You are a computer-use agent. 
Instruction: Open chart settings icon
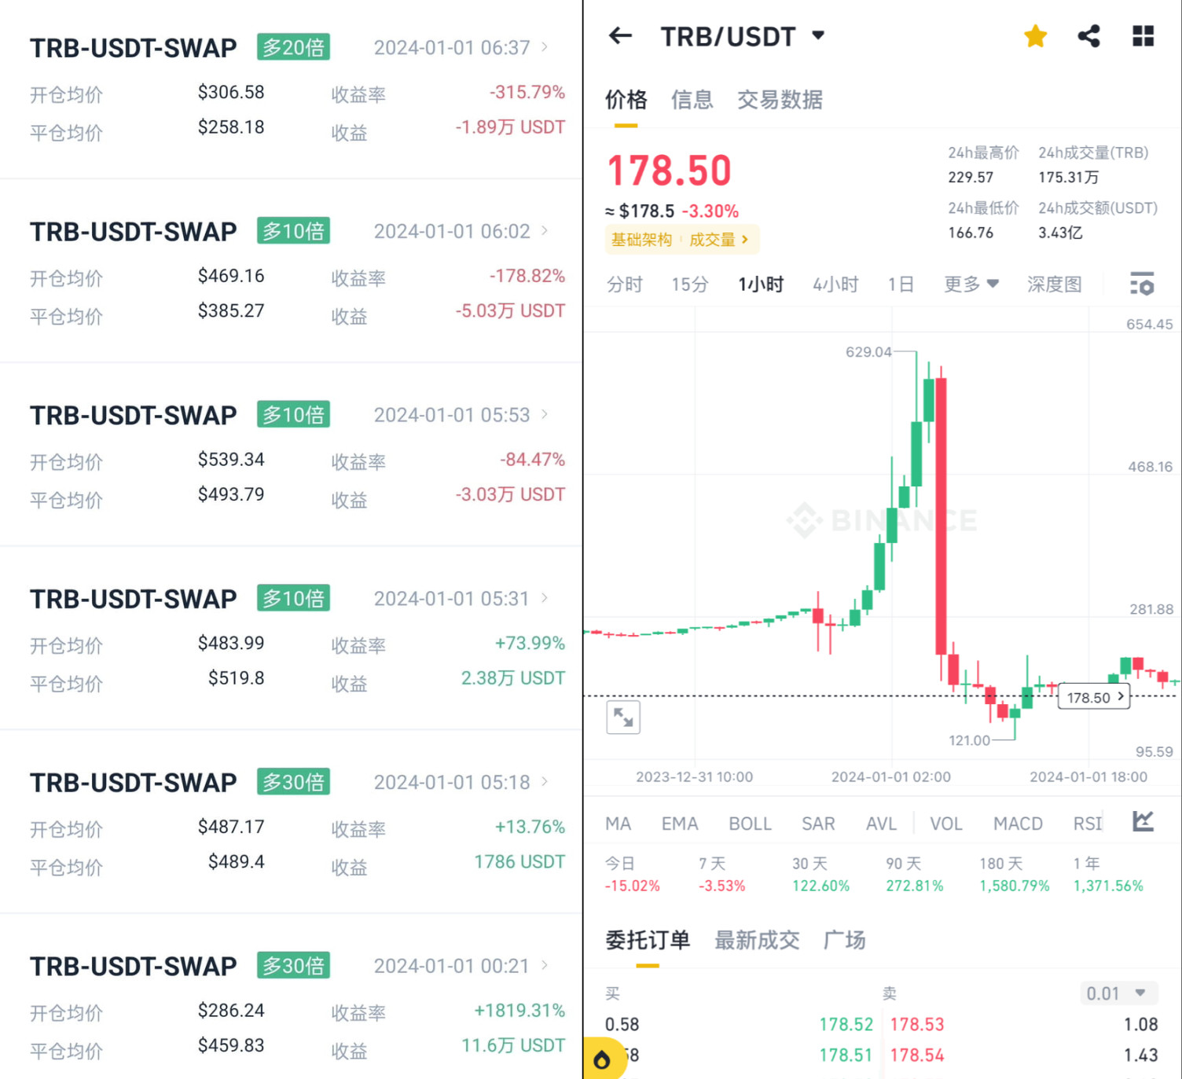[x=1141, y=284]
